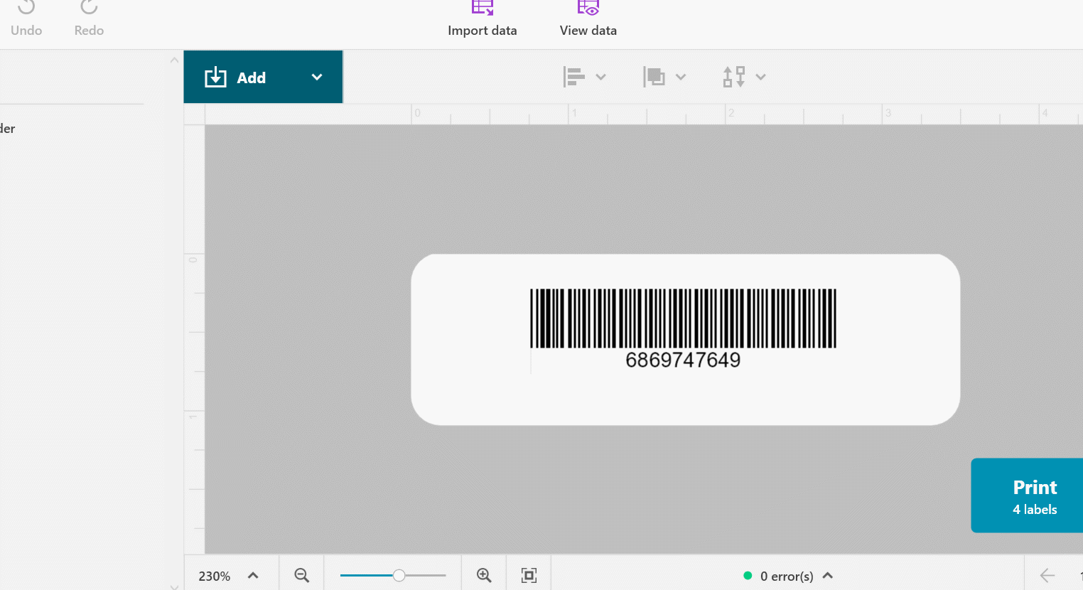1083x590 pixels.
Task: Select the grouping tool icon
Action: [655, 76]
